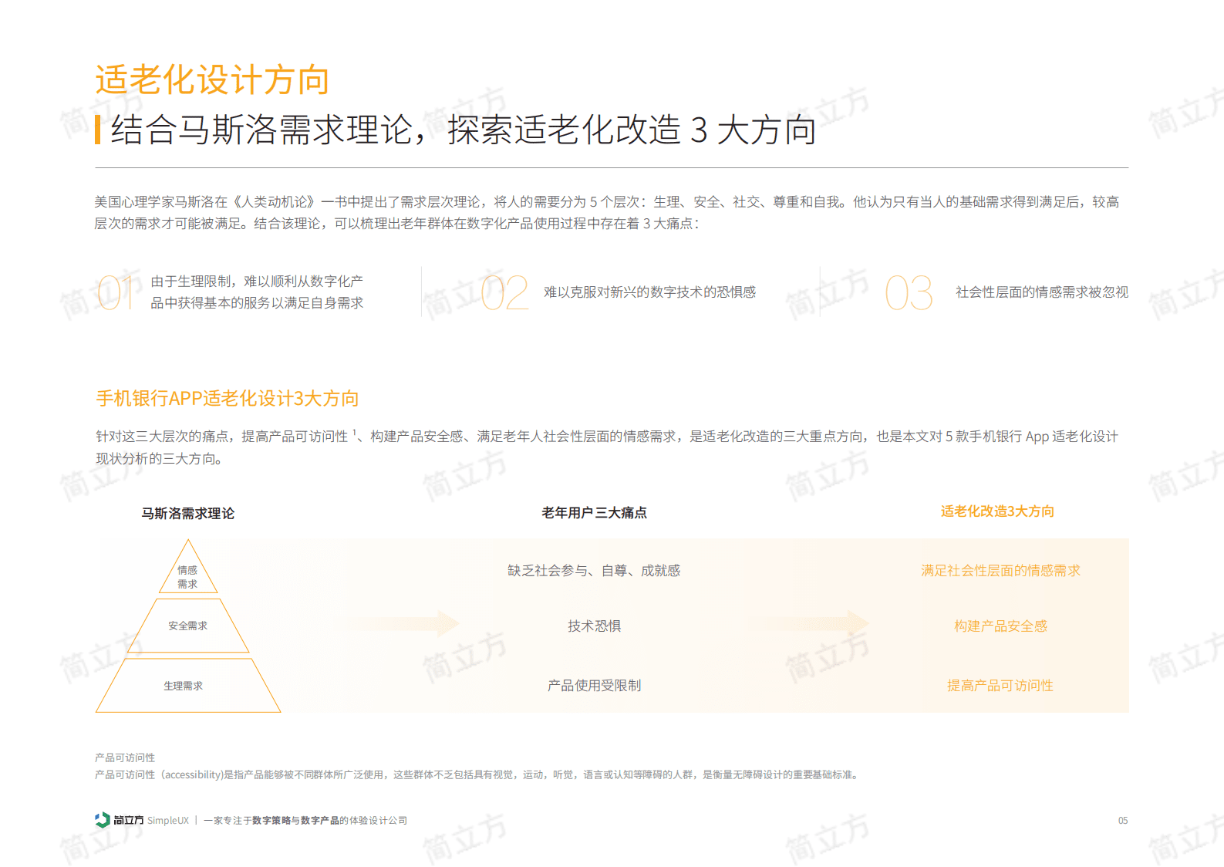Click the heading 结合马斯洛需求理论，探索适老化改造 3 大方向
This screenshot has height=867, width=1224.
(x=463, y=130)
